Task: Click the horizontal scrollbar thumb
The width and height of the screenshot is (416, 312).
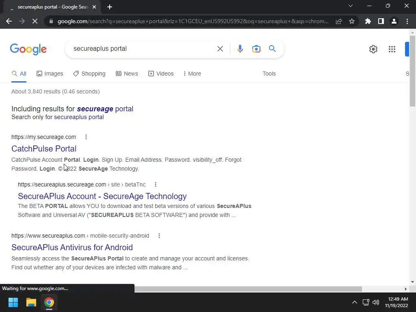Action: click(x=248, y=289)
